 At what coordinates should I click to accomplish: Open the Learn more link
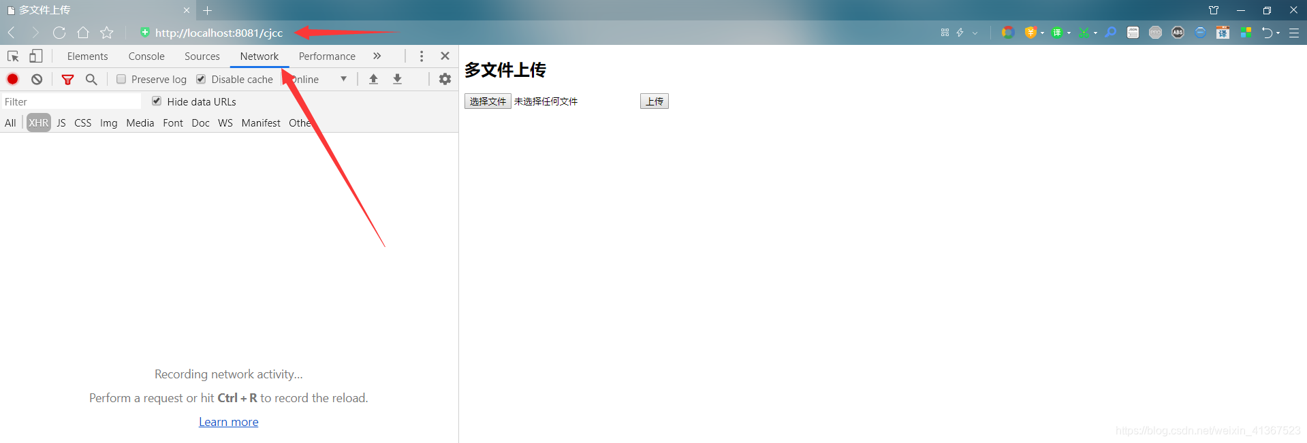coord(229,422)
